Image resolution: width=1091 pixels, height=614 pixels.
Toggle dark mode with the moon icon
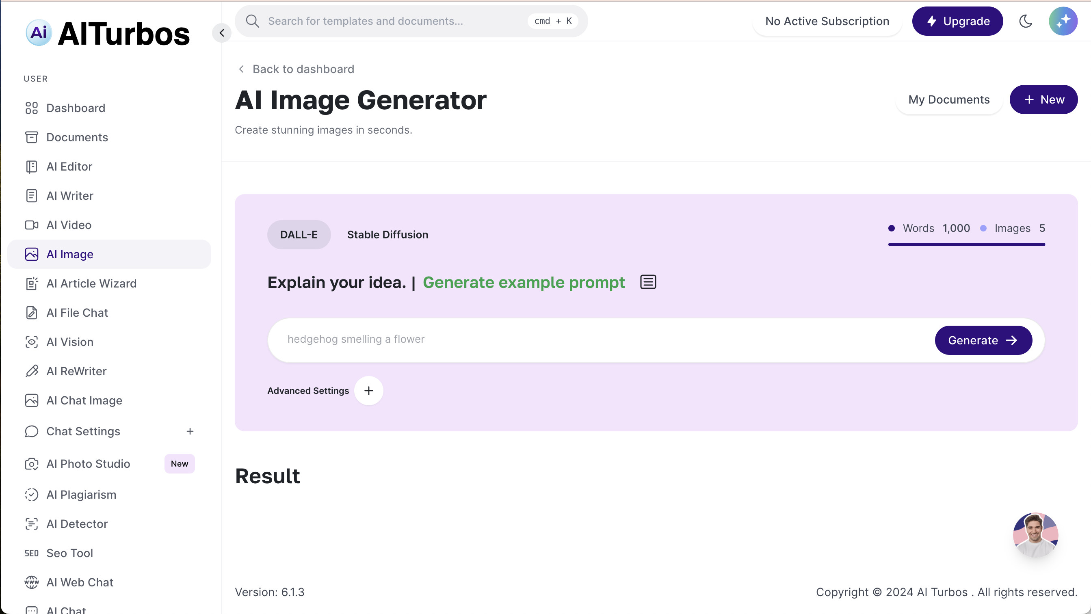click(x=1025, y=21)
